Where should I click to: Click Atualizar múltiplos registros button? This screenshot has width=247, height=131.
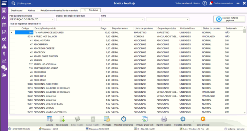click(229, 19)
